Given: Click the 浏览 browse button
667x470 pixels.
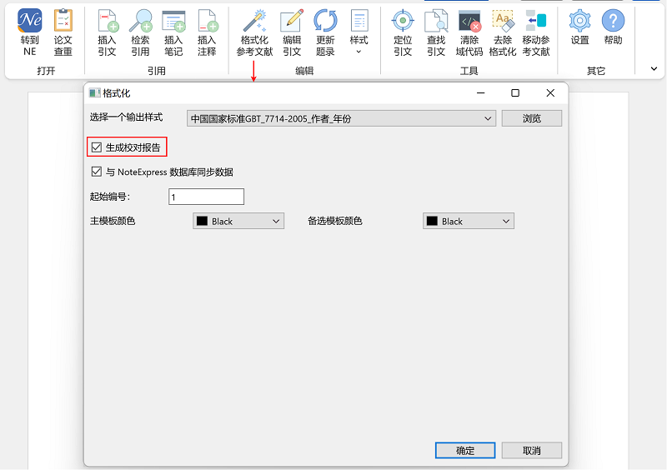Looking at the screenshot, I should [x=532, y=118].
